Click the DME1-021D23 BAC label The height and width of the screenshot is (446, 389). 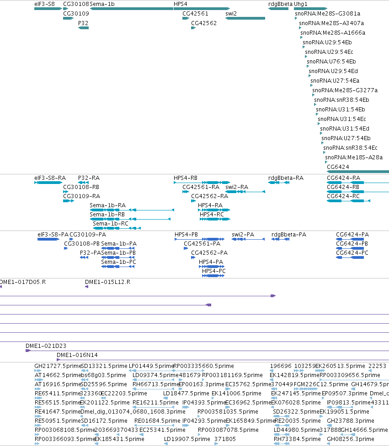(46, 346)
